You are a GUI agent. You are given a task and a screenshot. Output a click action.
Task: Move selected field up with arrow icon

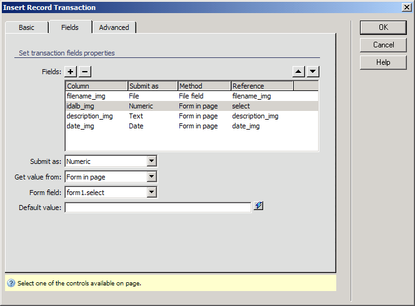coord(299,72)
